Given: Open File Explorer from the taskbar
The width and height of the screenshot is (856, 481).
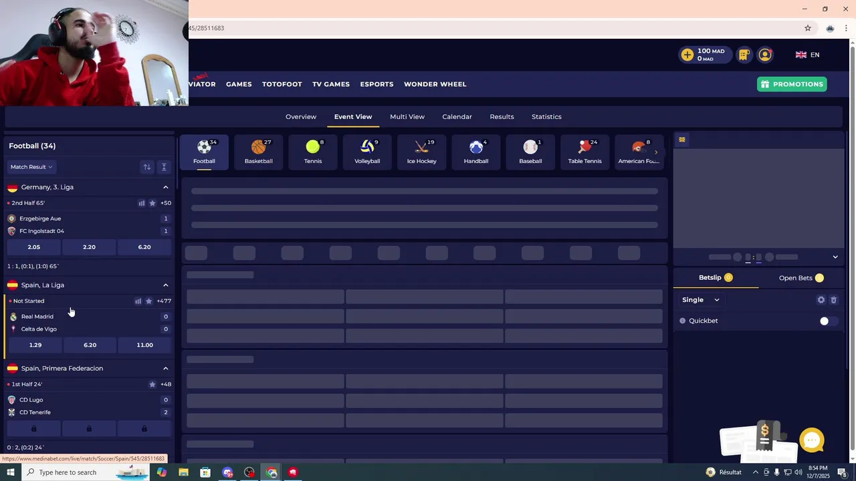Looking at the screenshot, I should (183, 472).
